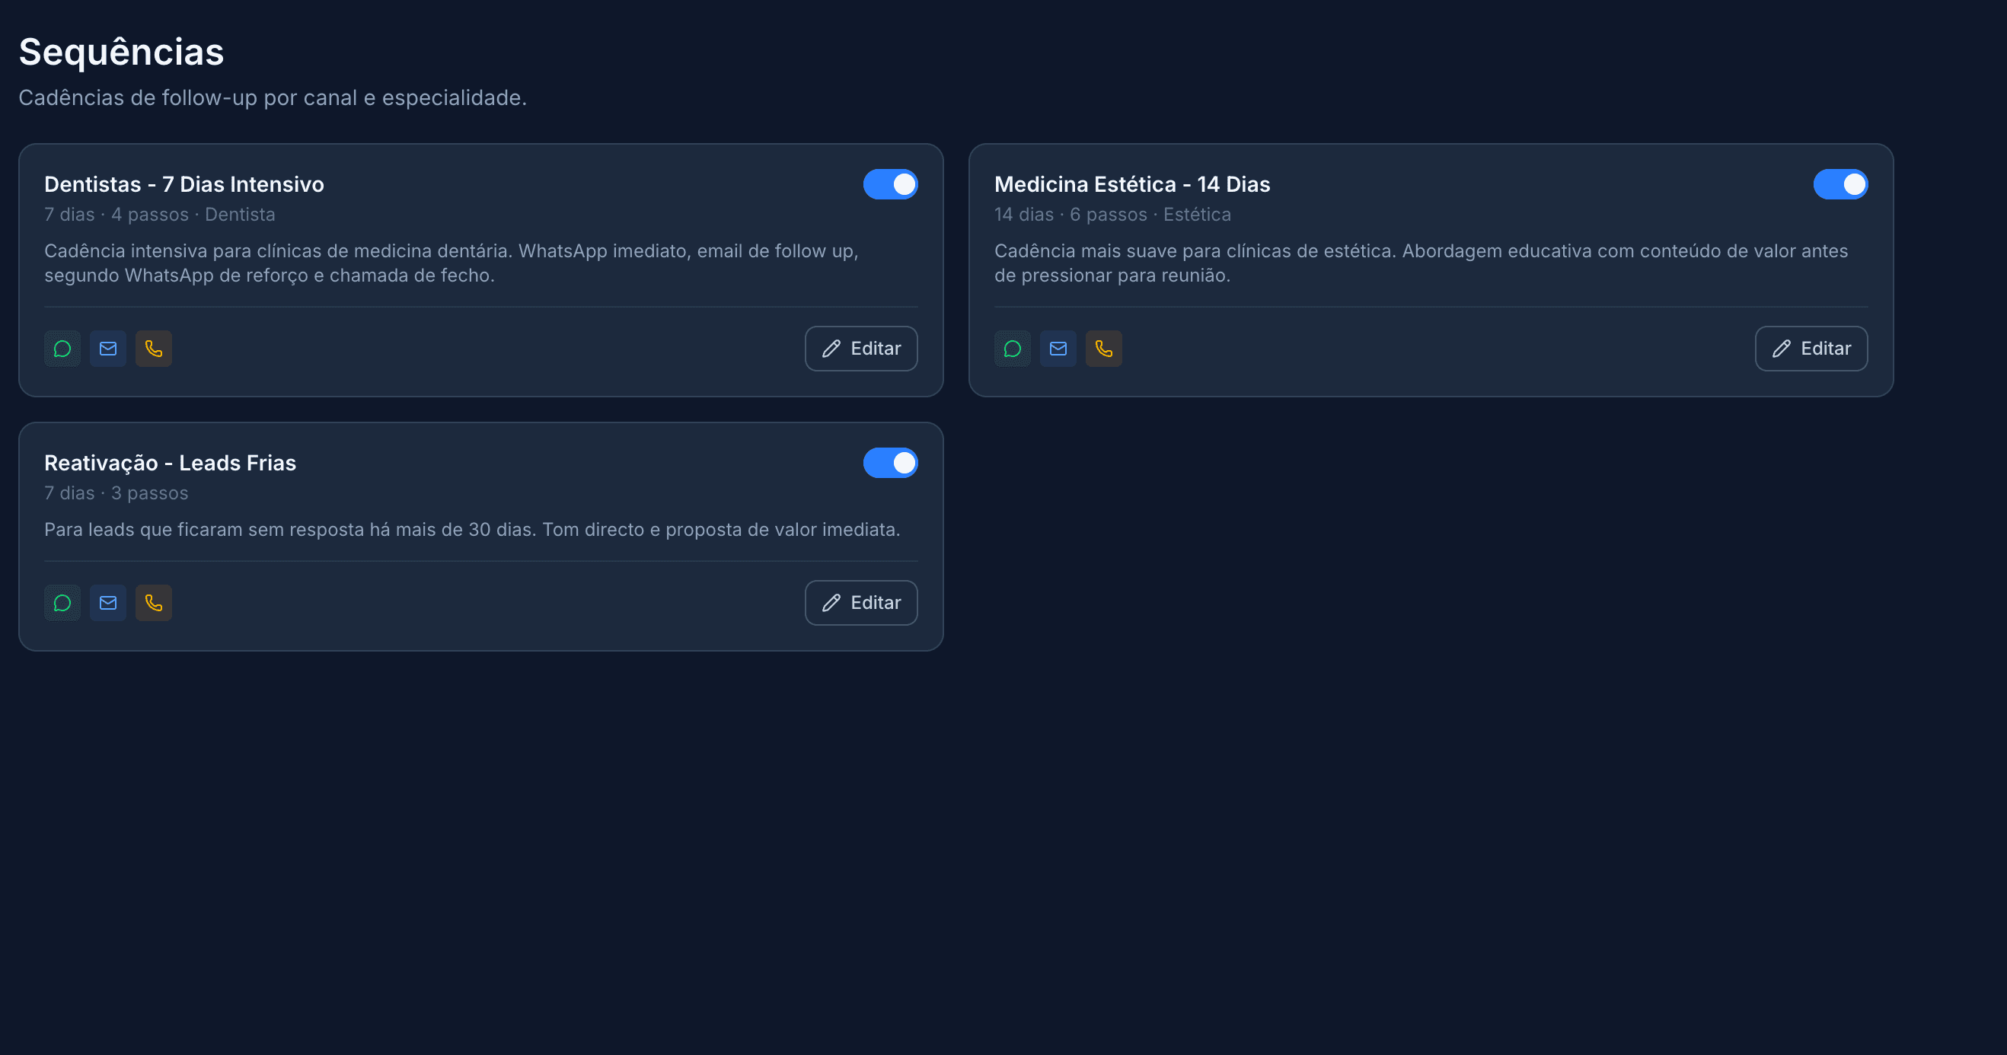Click WhatsApp icon in Reativação card
2007x1055 pixels.
(62, 603)
